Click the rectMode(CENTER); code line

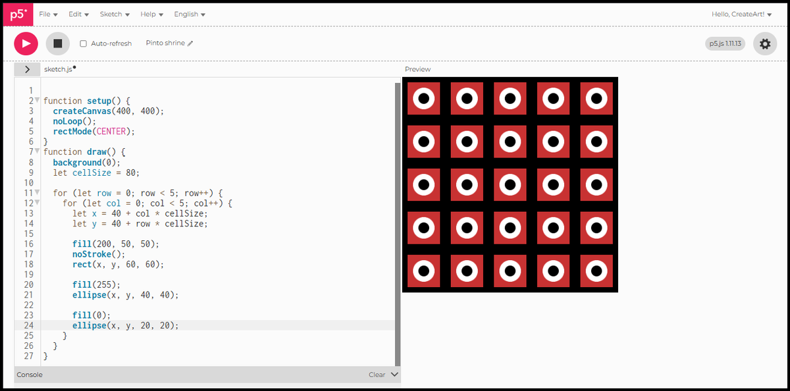(93, 132)
